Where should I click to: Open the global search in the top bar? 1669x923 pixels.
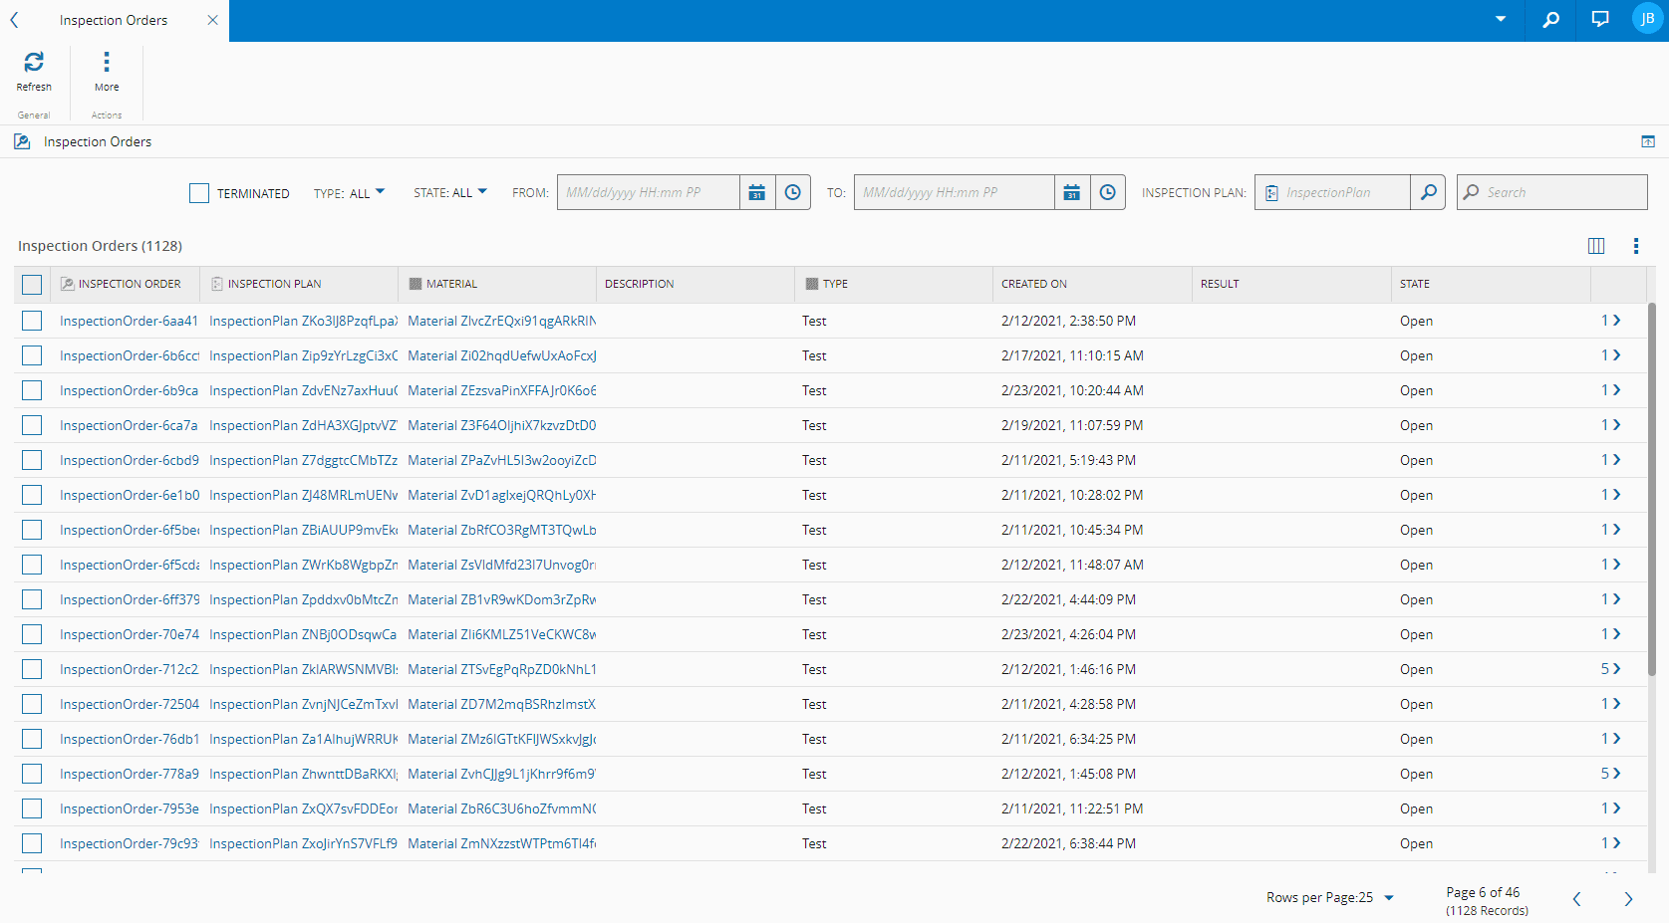point(1550,20)
